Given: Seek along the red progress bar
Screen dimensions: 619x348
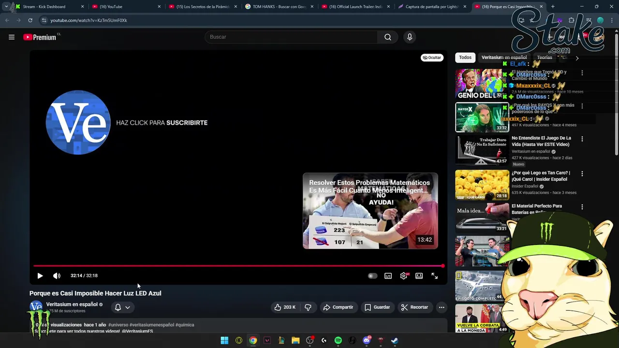Looking at the screenshot, I should pos(238,266).
